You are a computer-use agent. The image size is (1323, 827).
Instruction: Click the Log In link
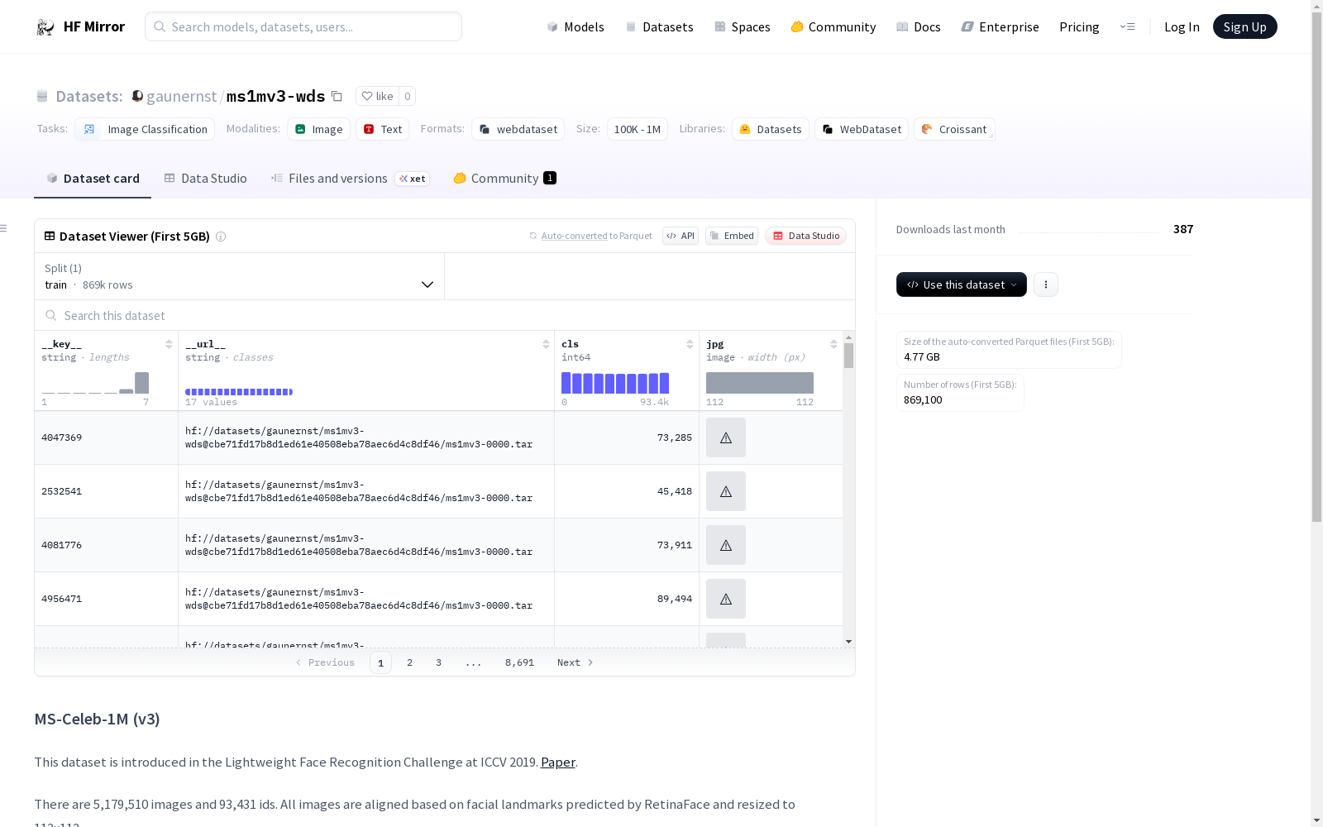tap(1182, 27)
